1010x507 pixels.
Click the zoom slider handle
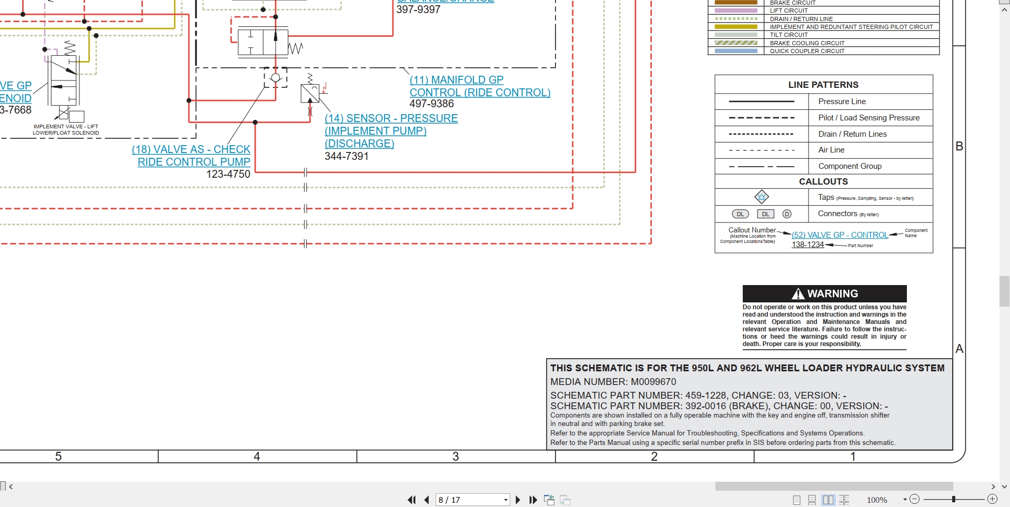953,499
